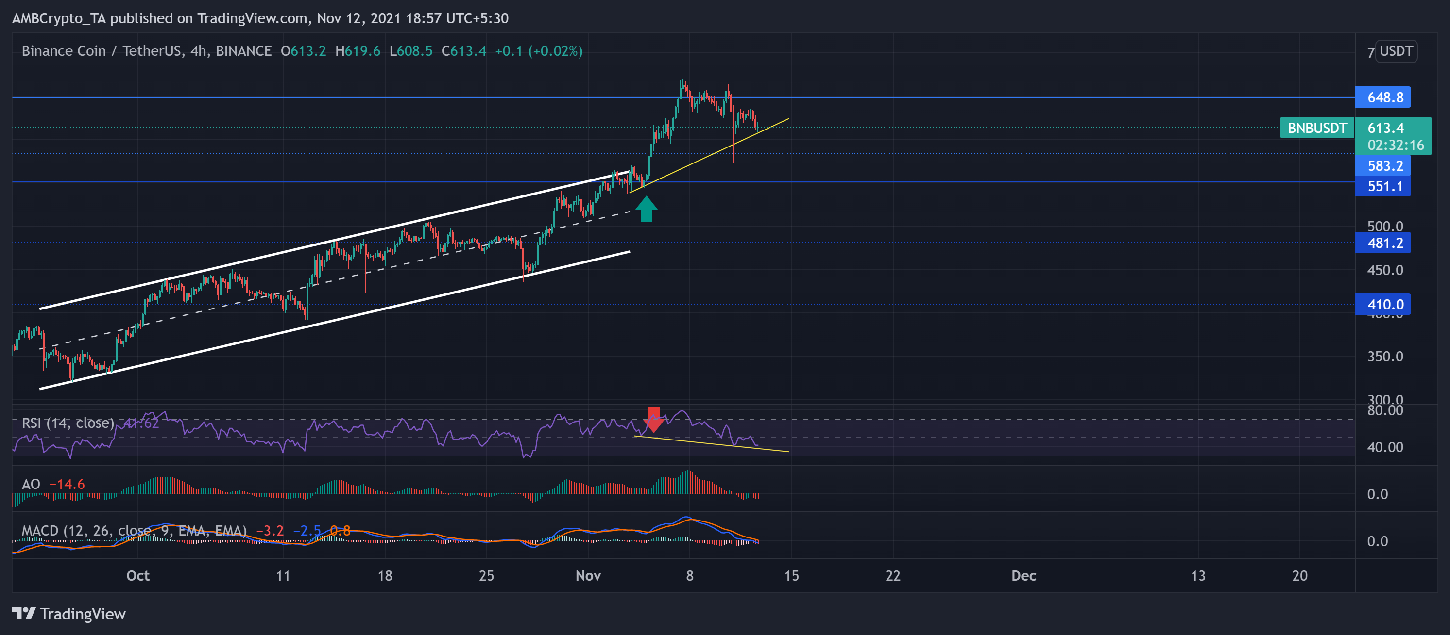Click the green up arrow marker
This screenshot has width=1450, height=635.
(x=646, y=209)
